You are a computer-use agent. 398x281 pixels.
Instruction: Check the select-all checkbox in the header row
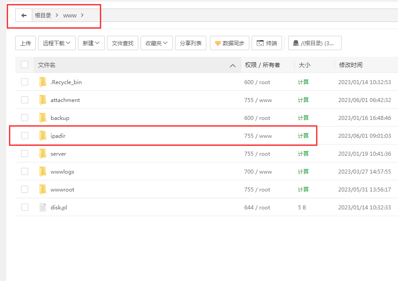(x=24, y=64)
